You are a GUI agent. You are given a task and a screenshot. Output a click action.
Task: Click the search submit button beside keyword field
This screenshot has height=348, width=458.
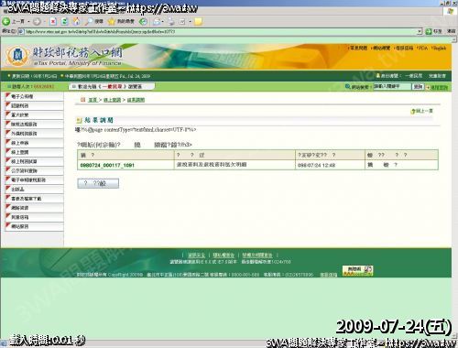pyautogui.click(x=418, y=87)
